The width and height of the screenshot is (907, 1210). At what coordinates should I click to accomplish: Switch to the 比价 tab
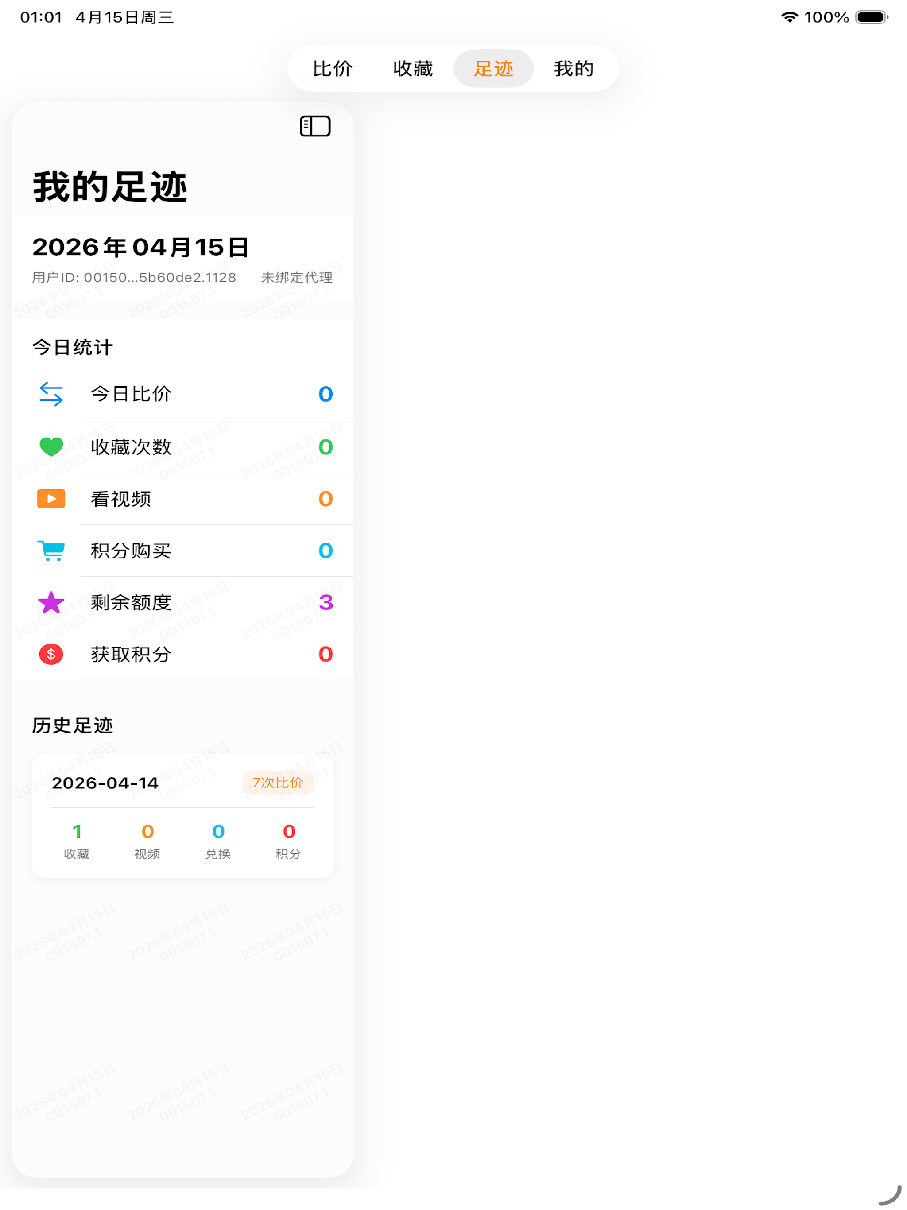coord(332,68)
